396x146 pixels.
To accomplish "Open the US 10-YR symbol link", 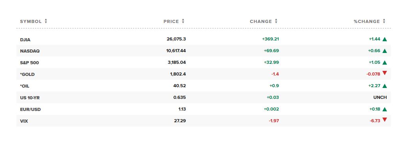I will tap(30, 98).
